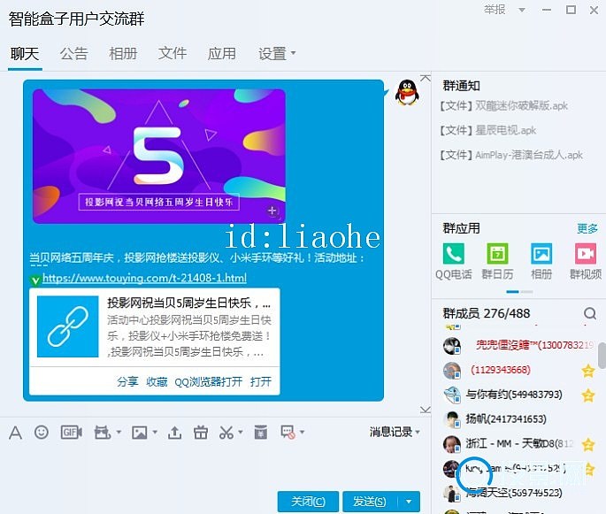606x514 pixels.
Task: Launch QQ电话 group app
Action: coord(453,260)
